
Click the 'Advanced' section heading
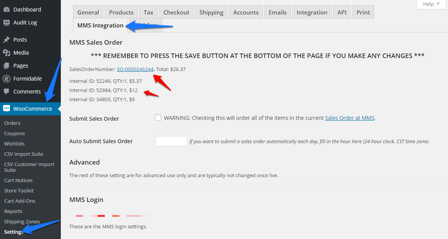coord(84,162)
